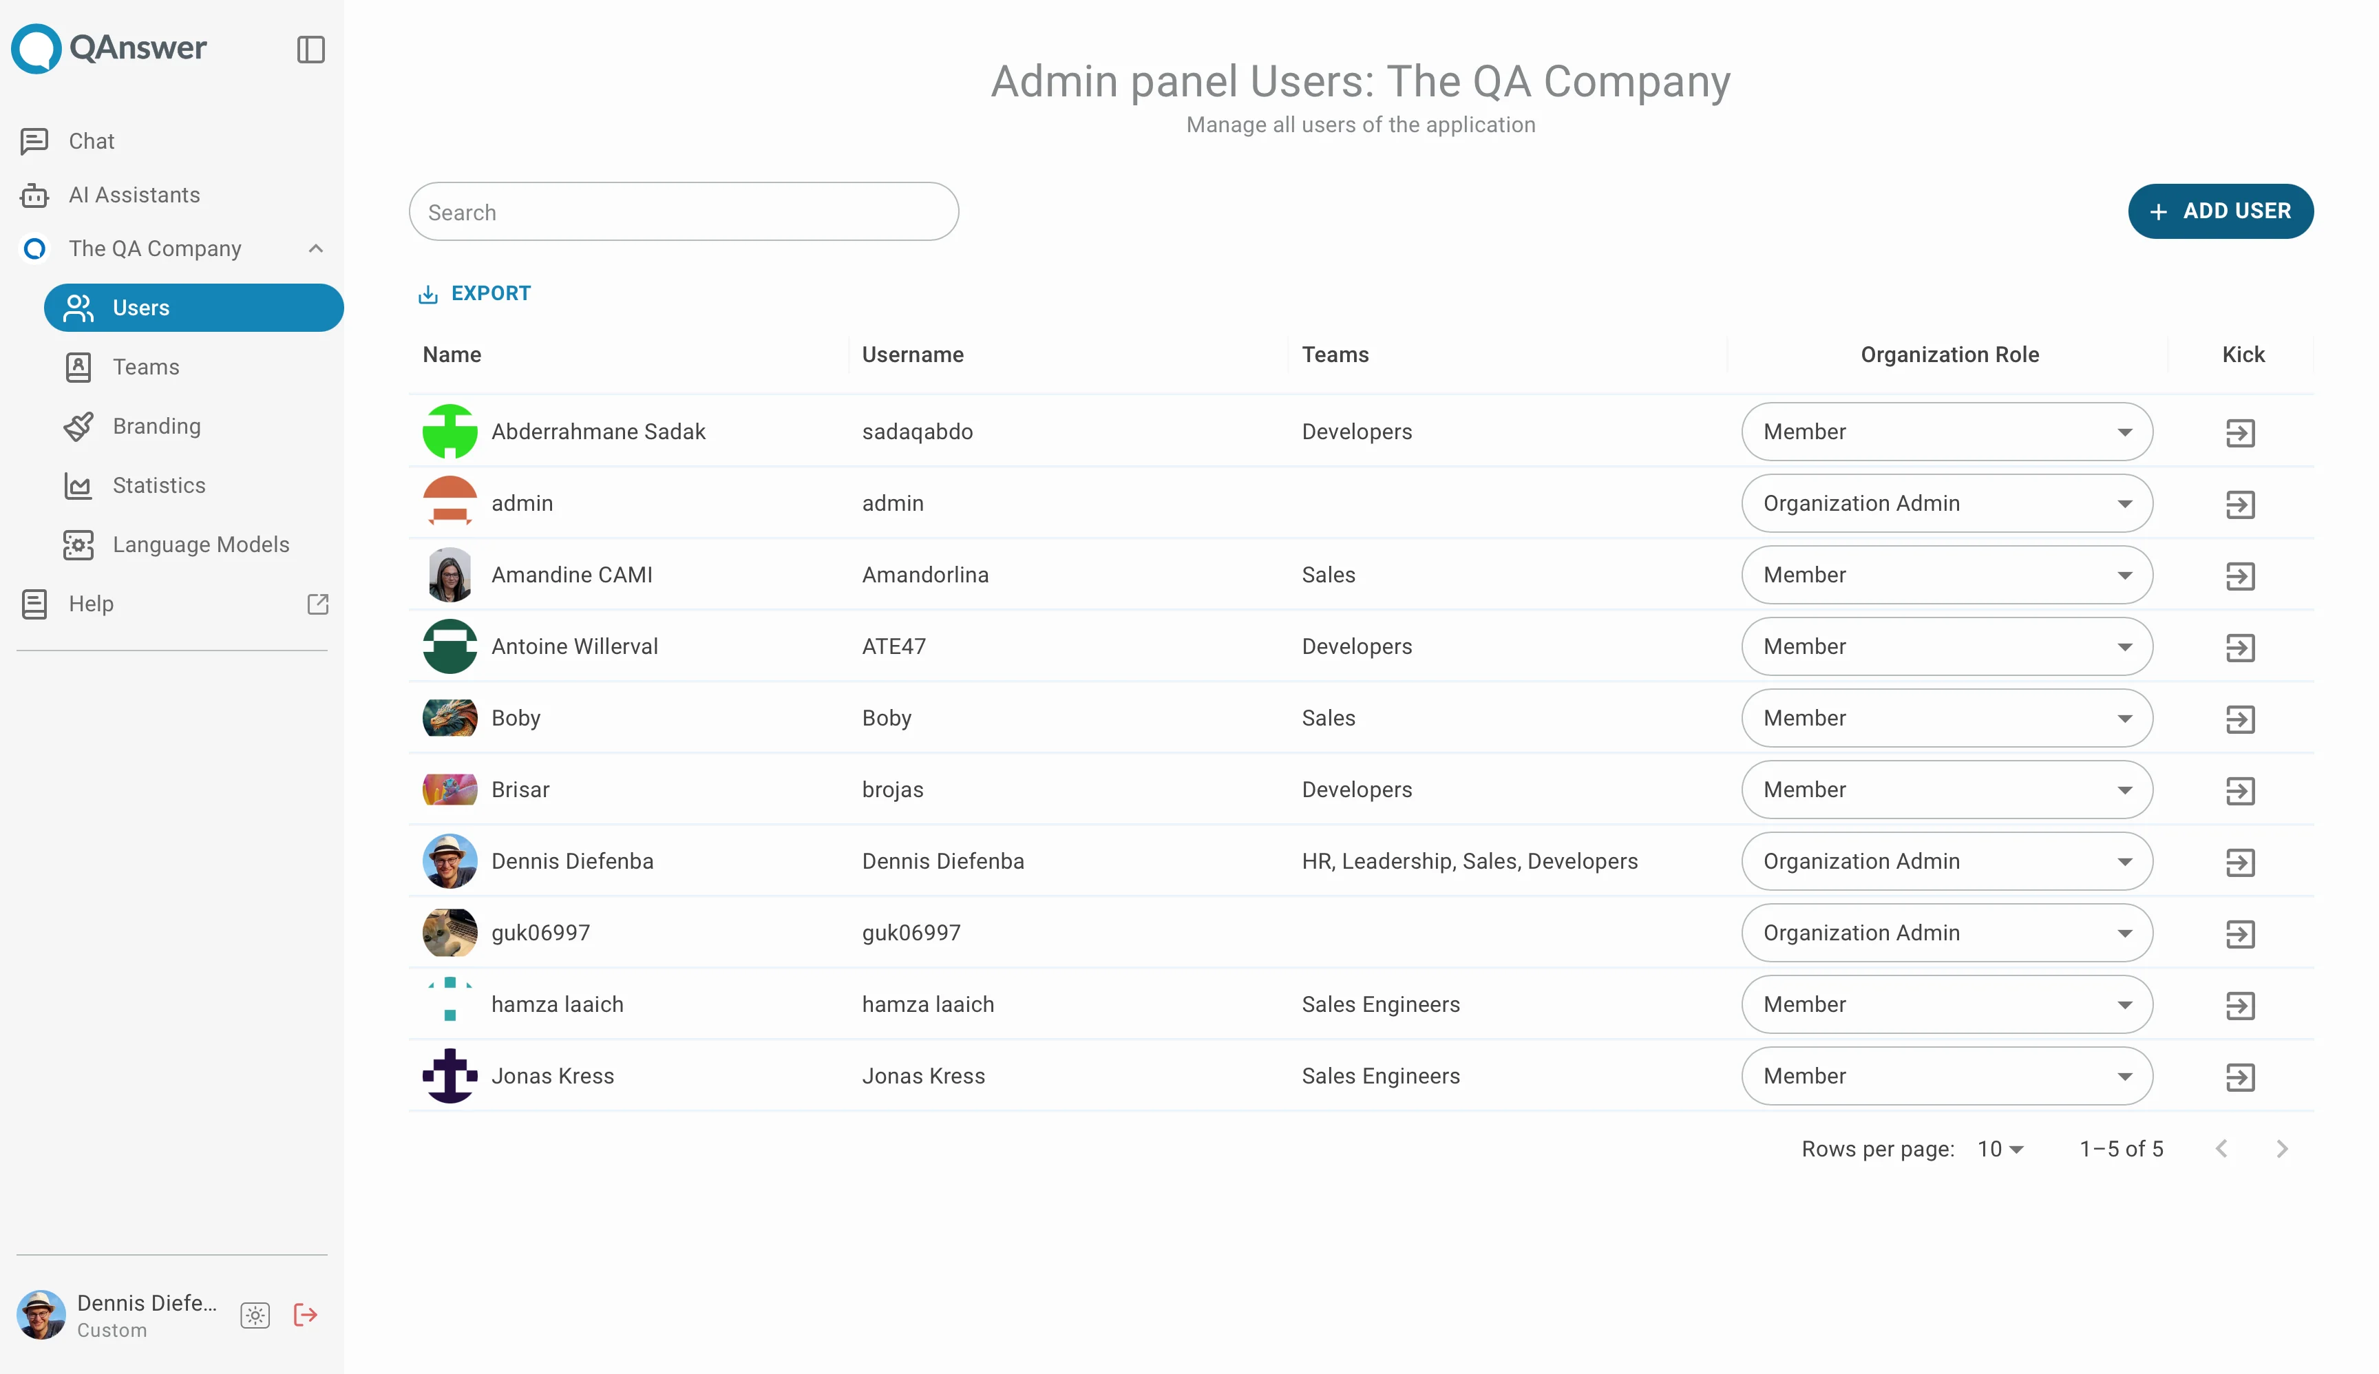Screen dimensions: 2379x1374
Task: Open role dropdown for admin user
Action: tap(1946, 503)
